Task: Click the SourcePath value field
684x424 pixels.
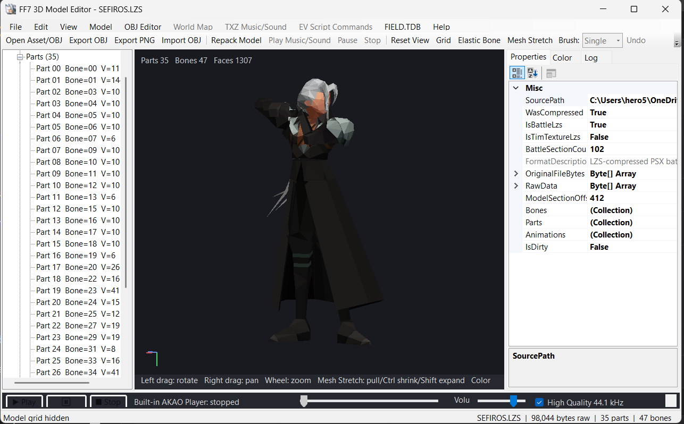Action: pos(633,100)
